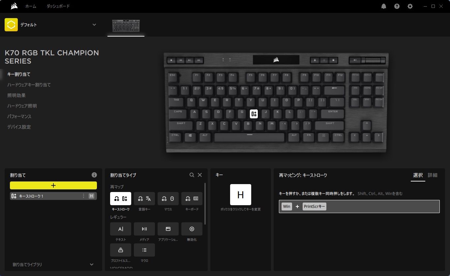The height and width of the screenshot is (276, 450).
Task: Open the パフォーマンス section
Action: coord(19,117)
